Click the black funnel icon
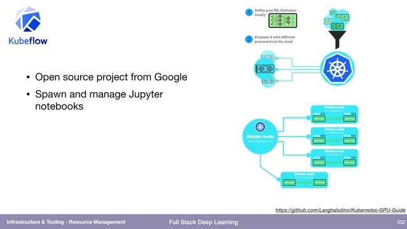 (337, 39)
